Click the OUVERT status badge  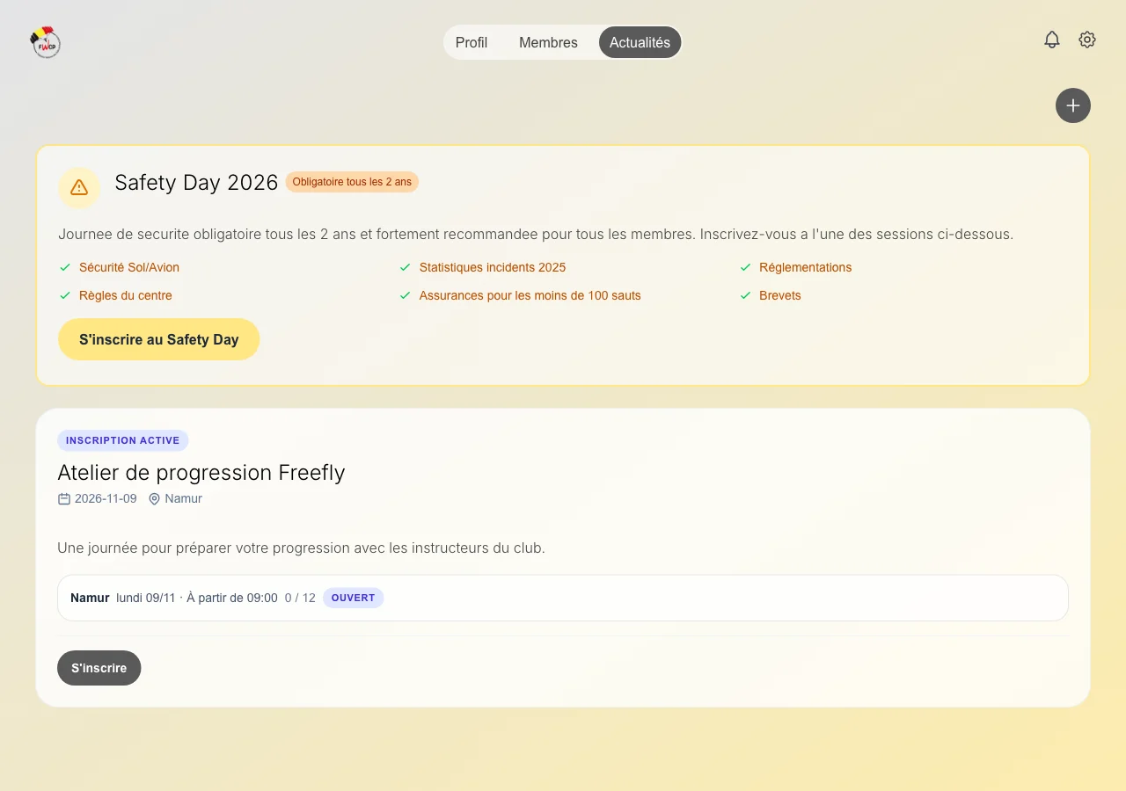click(x=354, y=598)
